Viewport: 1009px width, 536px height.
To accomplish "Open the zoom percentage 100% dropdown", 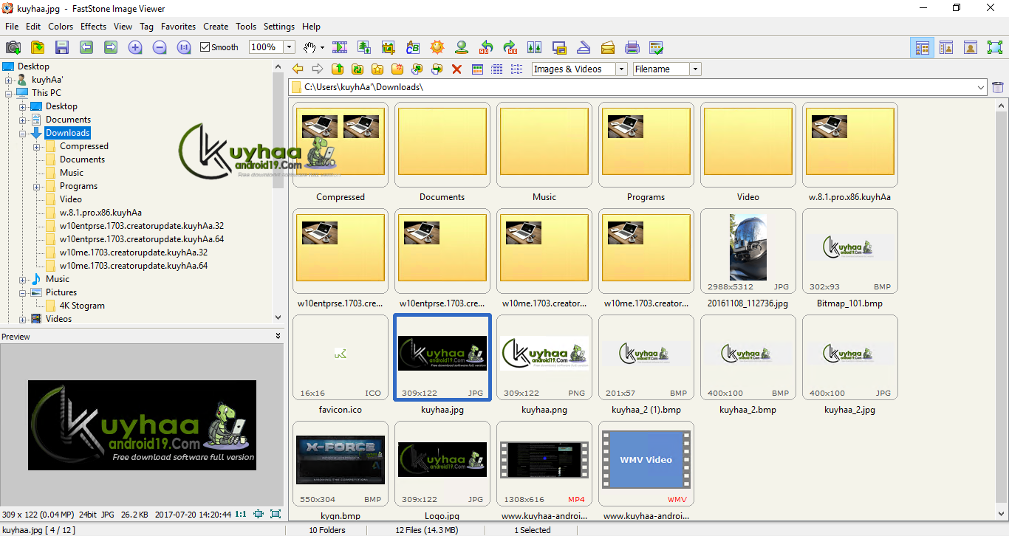I will tap(290, 47).
